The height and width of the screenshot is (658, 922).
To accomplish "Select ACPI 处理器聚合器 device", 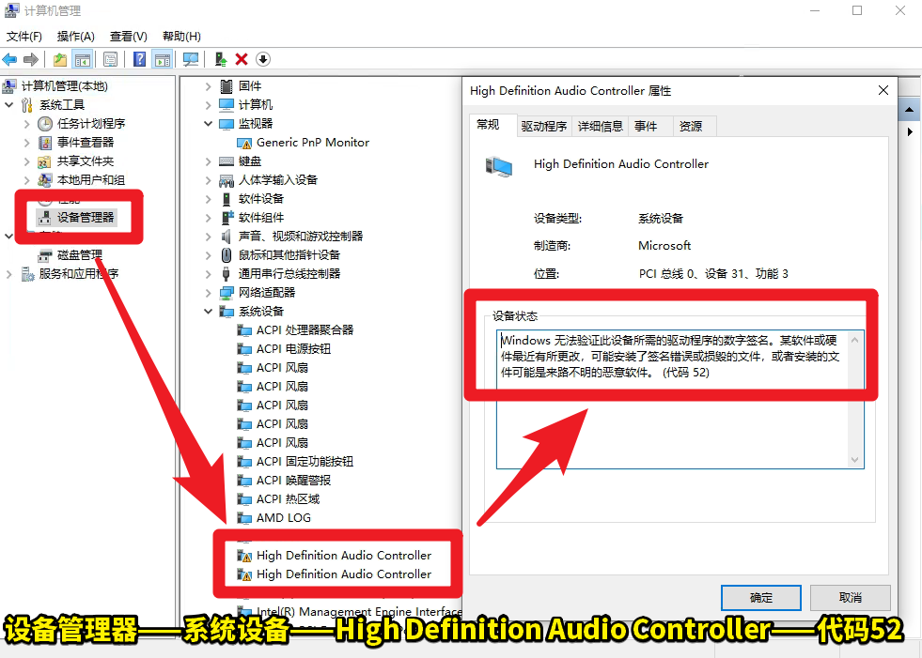I will click(305, 330).
